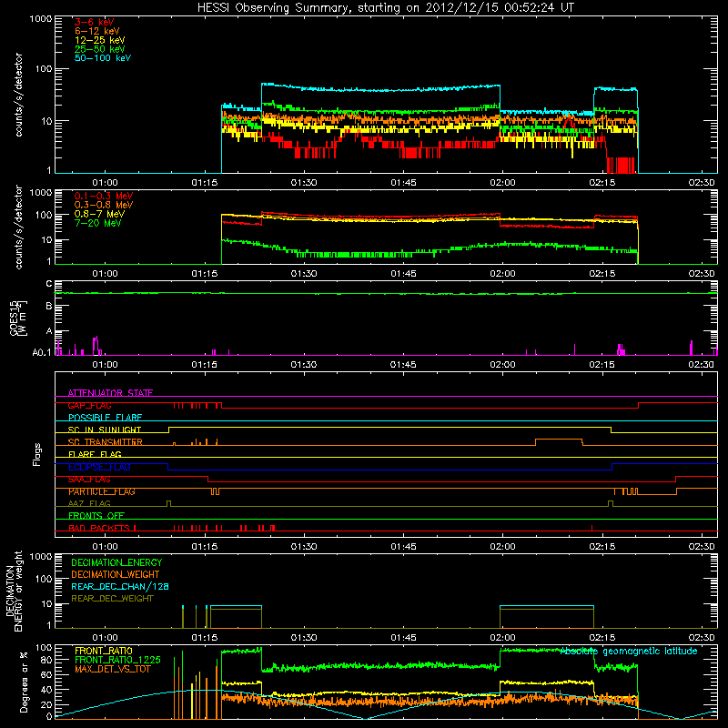Click the 02:15 tick under the GOES plot

pyautogui.click(x=602, y=365)
